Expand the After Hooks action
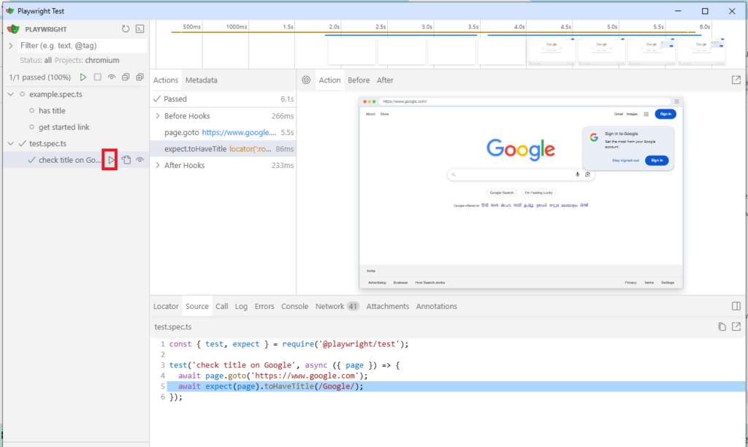This screenshot has width=748, height=447. (x=158, y=165)
